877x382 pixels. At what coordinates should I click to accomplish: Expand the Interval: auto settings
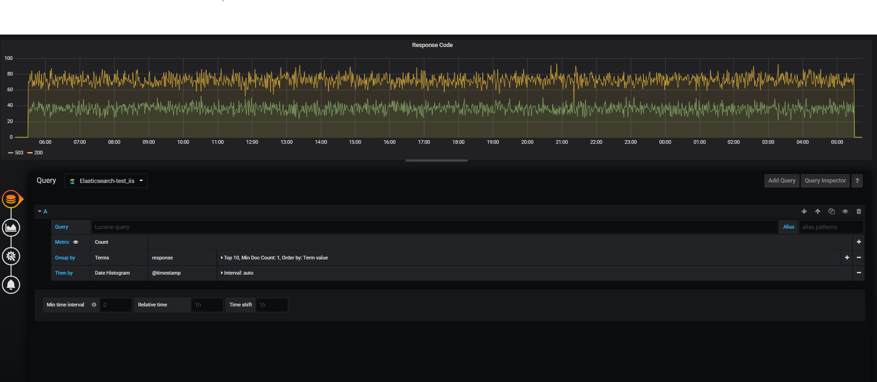click(x=238, y=273)
